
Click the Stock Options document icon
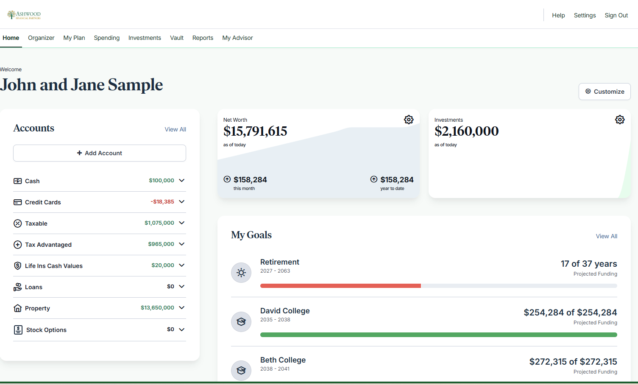coord(17,329)
